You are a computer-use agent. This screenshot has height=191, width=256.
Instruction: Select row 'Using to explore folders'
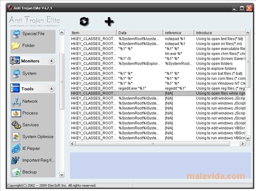[x=158, y=68]
